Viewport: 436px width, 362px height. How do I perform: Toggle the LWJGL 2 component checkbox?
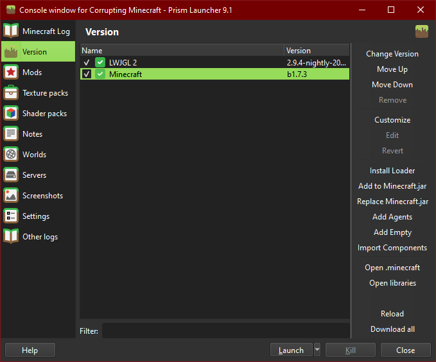[x=87, y=62]
